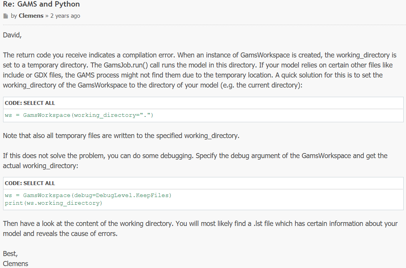Click the "Clemens" signature at post bottom
This screenshot has height=268, width=406.
(x=15, y=264)
